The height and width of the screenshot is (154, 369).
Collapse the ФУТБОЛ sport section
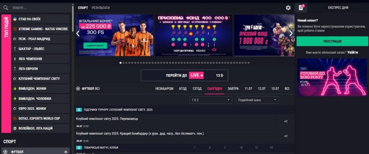(x=66, y=152)
